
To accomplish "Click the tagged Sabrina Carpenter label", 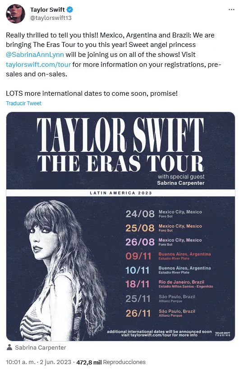I will tap(41, 348).
